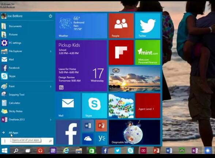Open the People tile
The image size is (215, 158).
click(x=121, y=26)
